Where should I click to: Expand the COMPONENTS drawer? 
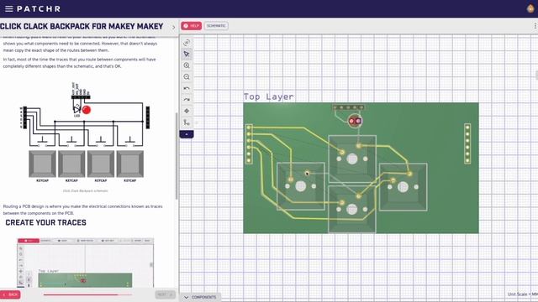(x=201, y=297)
